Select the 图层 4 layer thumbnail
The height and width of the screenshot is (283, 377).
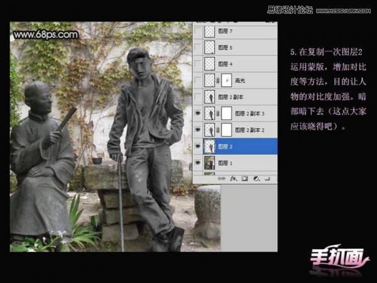tap(209, 64)
